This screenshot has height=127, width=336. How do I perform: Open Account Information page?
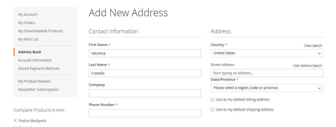click(x=35, y=60)
